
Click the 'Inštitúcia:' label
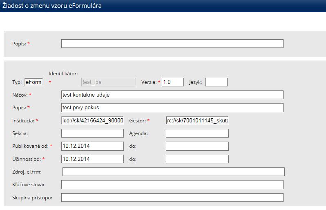[x=23, y=121]
